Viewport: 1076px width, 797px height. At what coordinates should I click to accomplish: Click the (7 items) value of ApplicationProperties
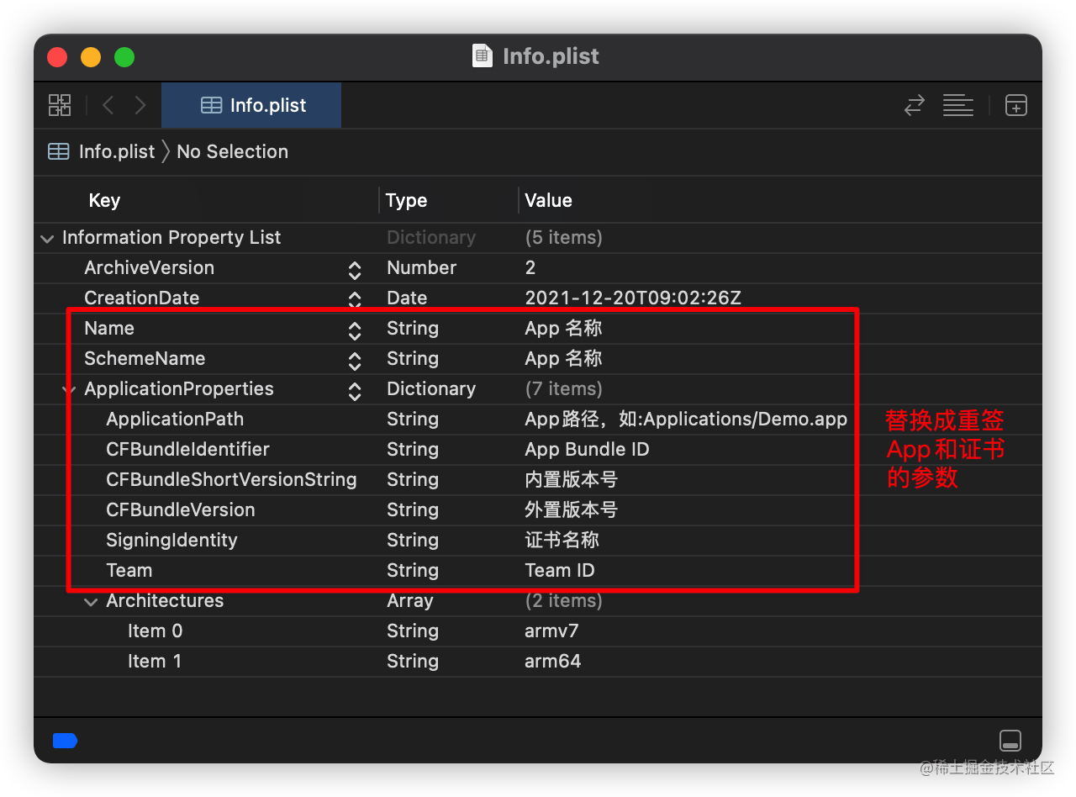563,388
